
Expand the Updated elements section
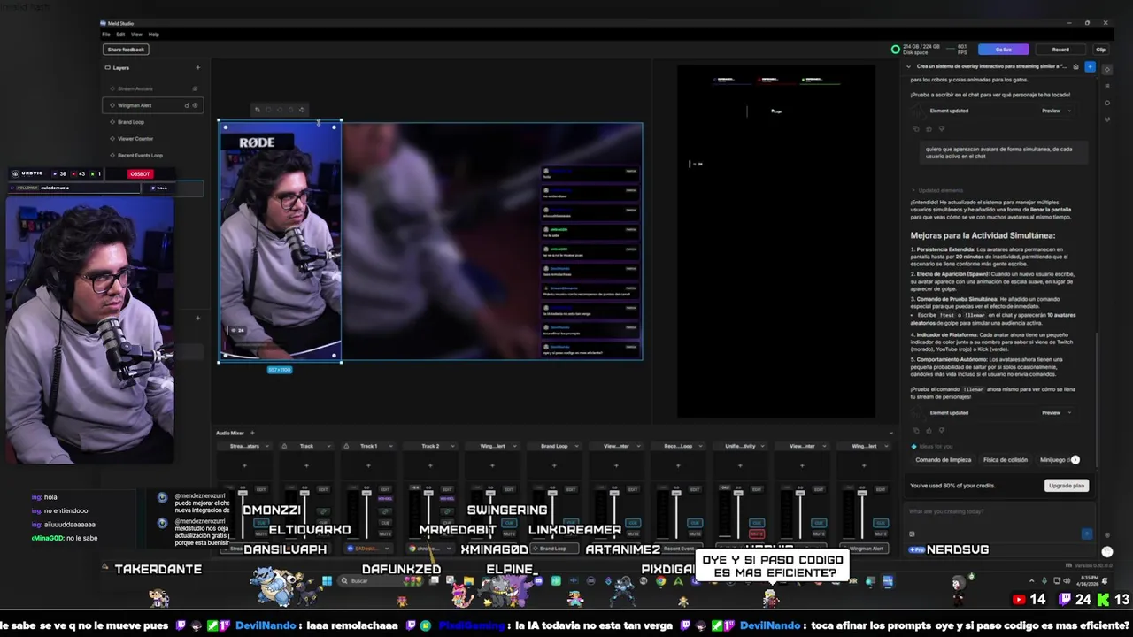[938, 190]
